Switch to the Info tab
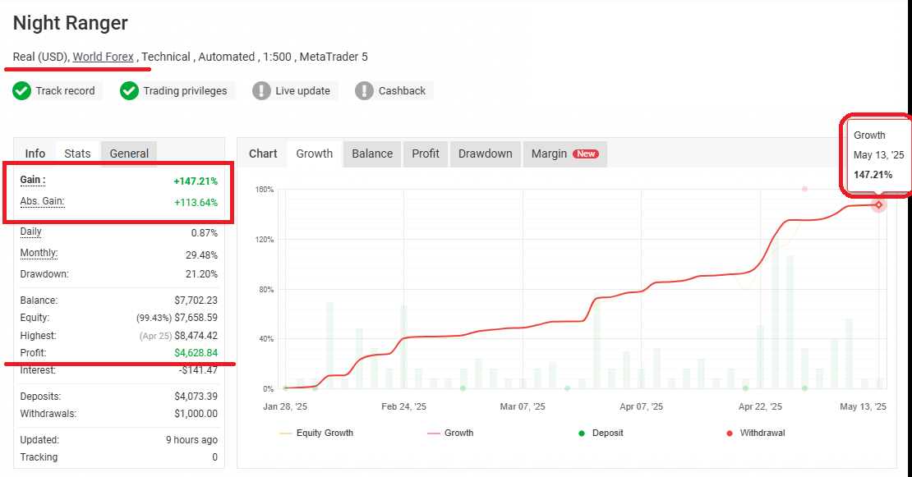 pyautogui.click(x=35, y=154)
